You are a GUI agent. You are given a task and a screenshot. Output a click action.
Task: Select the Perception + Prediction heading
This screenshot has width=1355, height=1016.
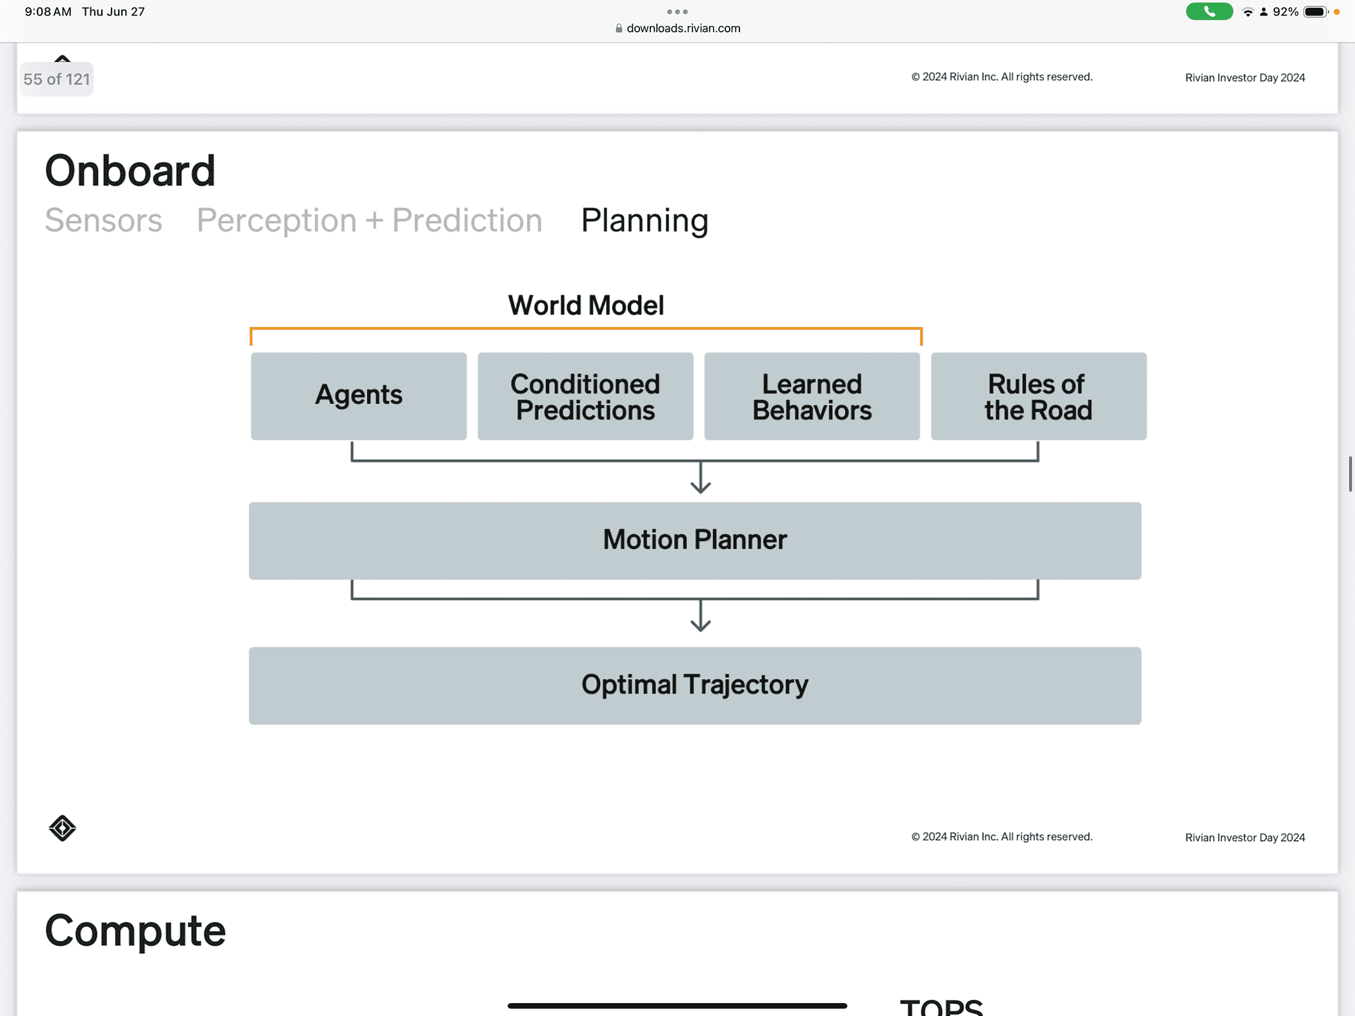pyautogui.click(x=369, y=221)
